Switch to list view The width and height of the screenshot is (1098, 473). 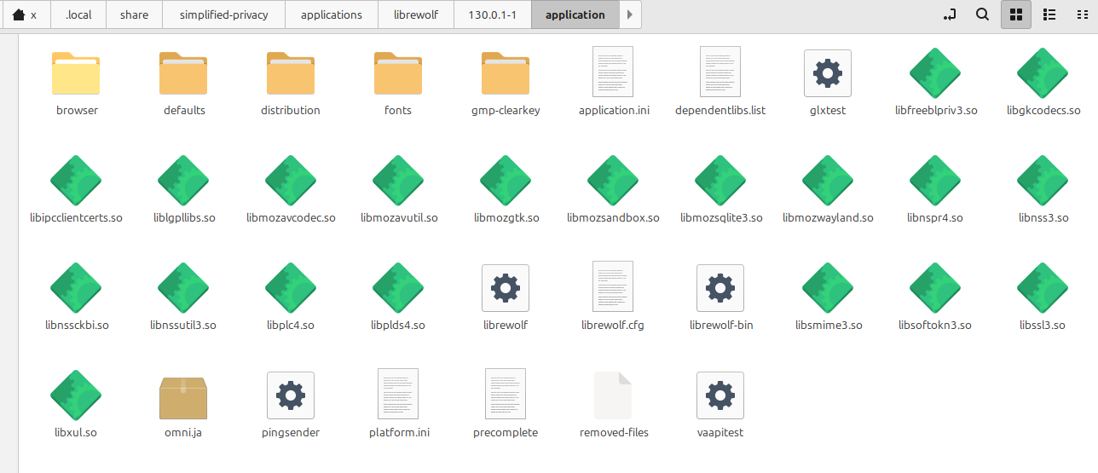tap(1049, 14)
